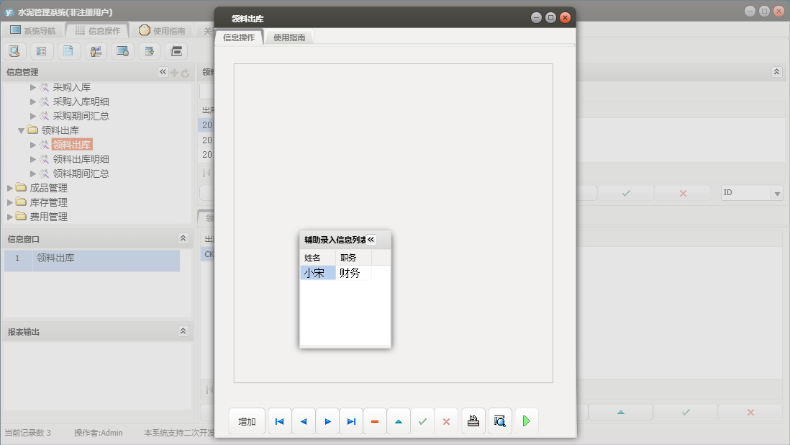Go to previous record in dialog toolbar
Viewport: 790px width, 445px height.
click(304, 421)
